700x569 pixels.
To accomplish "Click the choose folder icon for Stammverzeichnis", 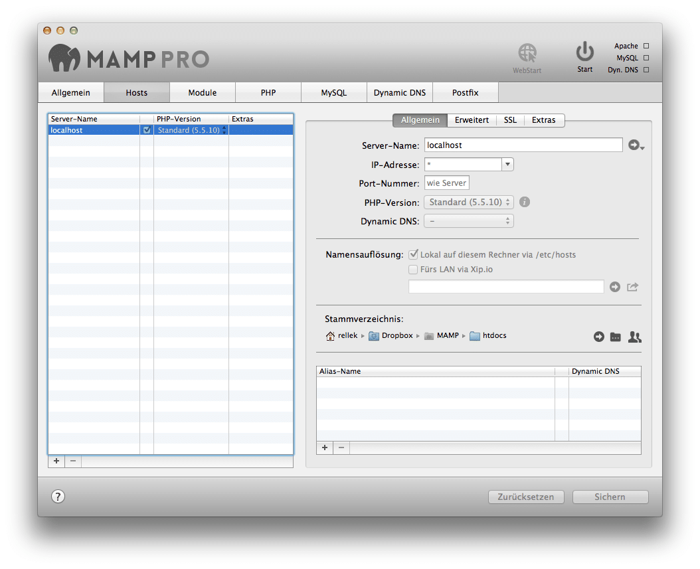I will tap(615, 337).
